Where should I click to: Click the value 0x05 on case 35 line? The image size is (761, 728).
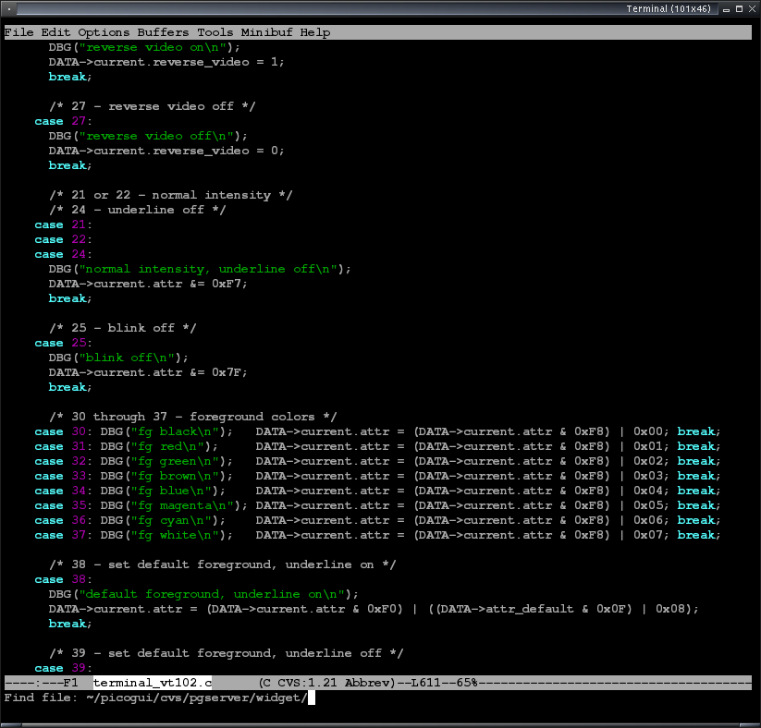point(648,505)
